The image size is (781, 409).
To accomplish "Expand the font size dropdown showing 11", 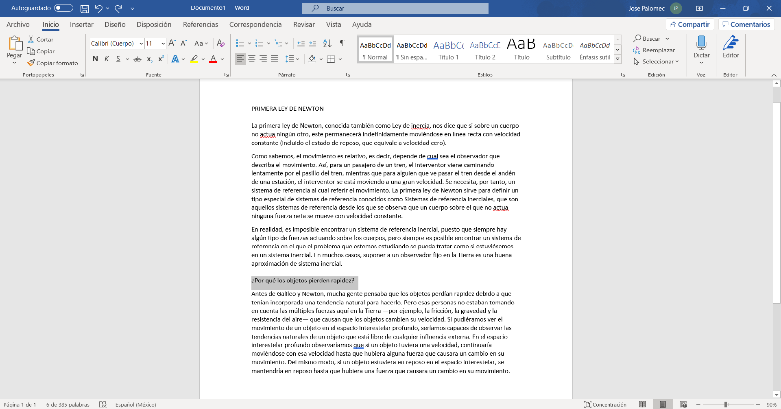I will click(x=163, y=44).
